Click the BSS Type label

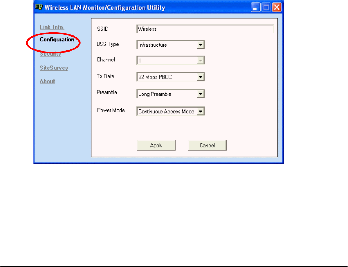pos(108,44)
